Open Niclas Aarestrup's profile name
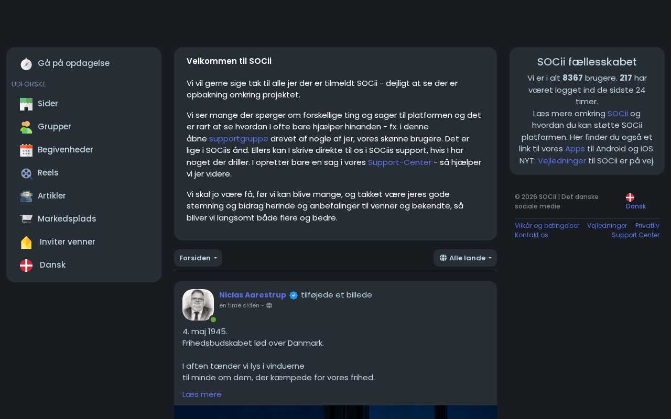The image size is (671, 419). point(253,295)
